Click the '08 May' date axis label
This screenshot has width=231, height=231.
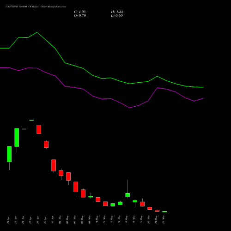pyautogui.click(x=90, y=219)
